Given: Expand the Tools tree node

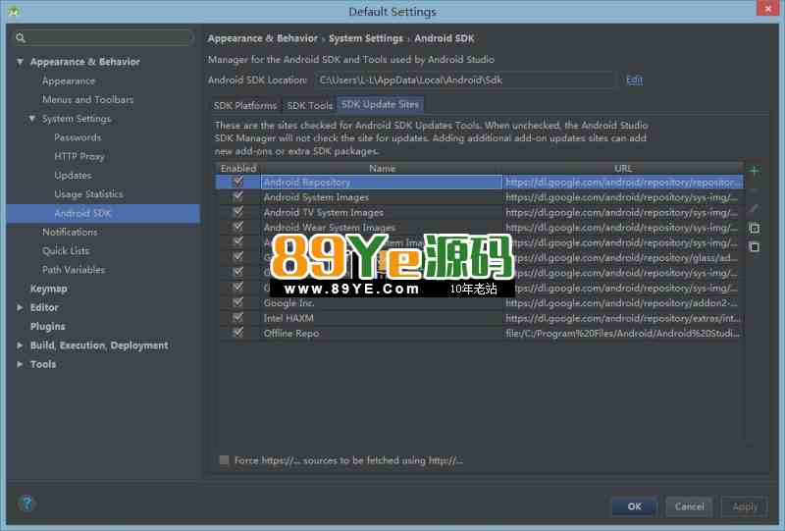Looking at the screenshot, I should (x=20, y=364).
